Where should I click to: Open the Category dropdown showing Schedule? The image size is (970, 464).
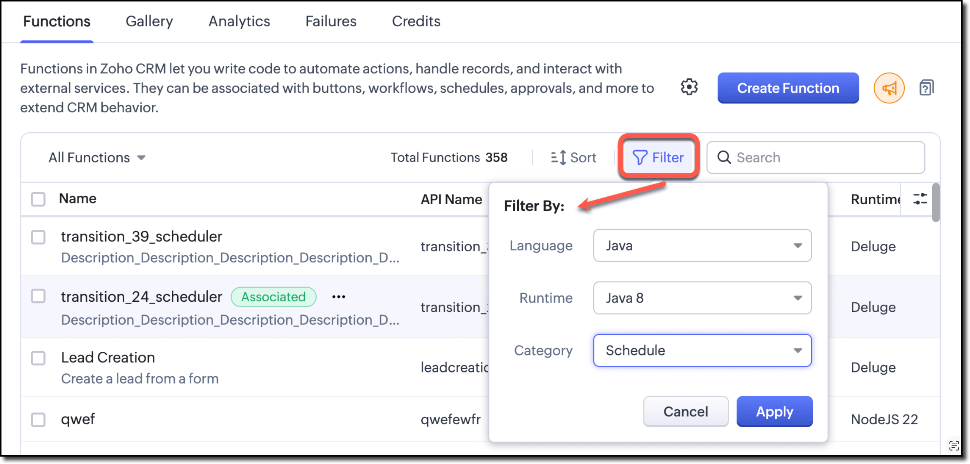(x=702, y=350)
